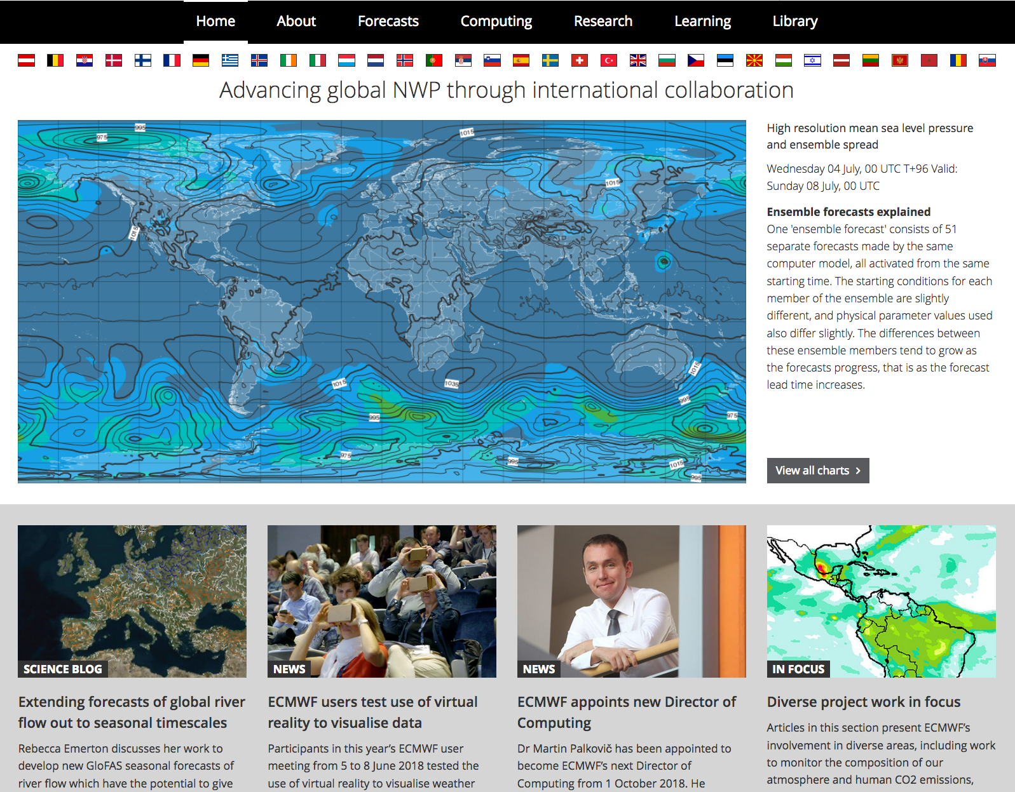Image resolution: width=1015 pixels, height=792 pixels.
Task: Go to the Home menu item
Action: point(215,22)
